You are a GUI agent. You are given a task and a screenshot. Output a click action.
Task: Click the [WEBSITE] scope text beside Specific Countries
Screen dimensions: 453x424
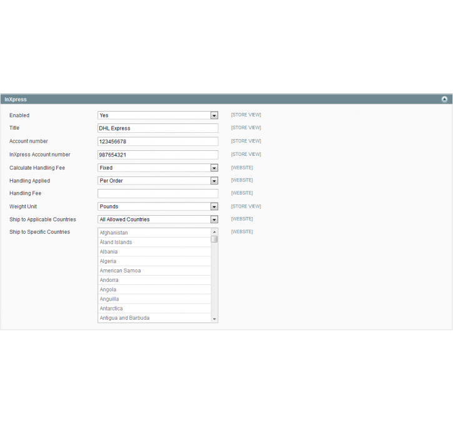click(242, 232)
